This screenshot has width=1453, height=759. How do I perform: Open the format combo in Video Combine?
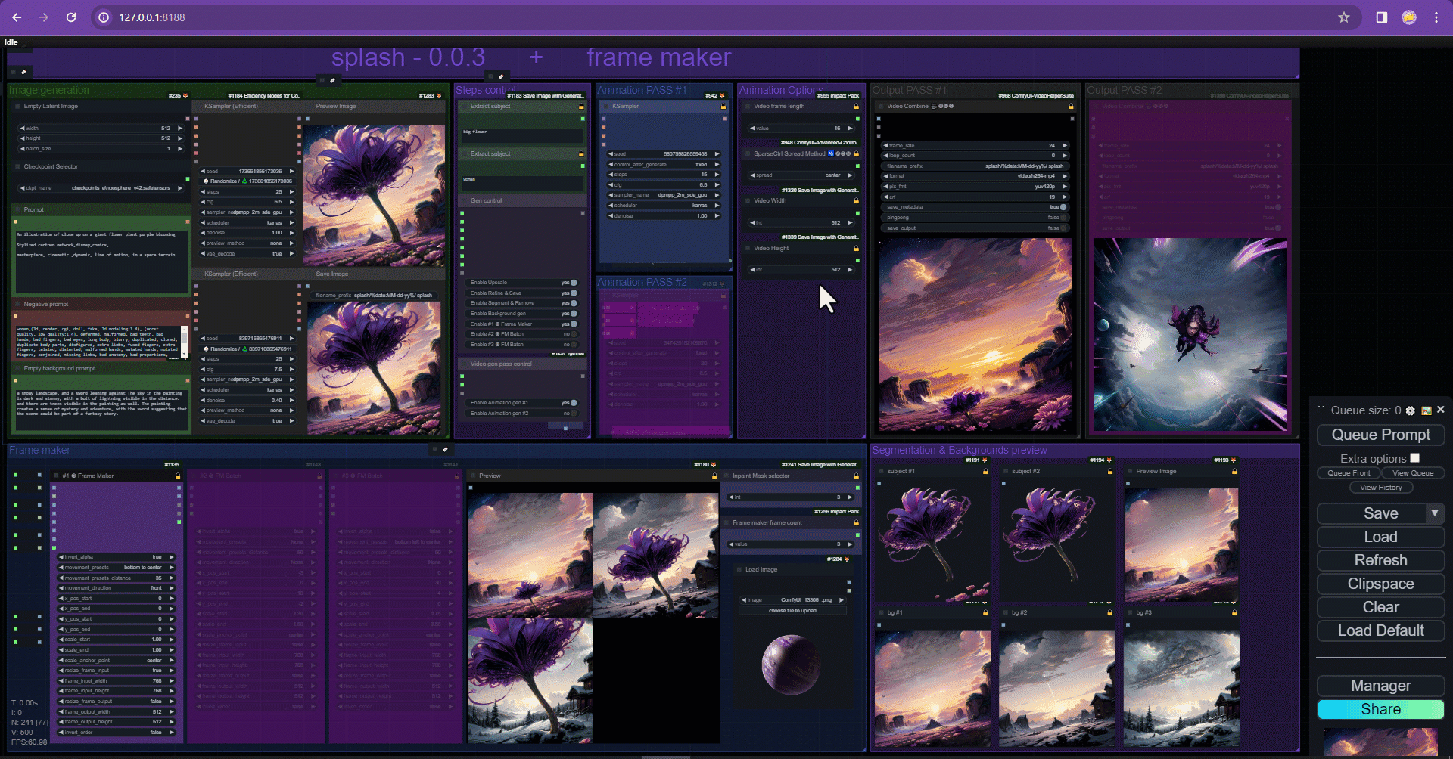pos(975,176)
